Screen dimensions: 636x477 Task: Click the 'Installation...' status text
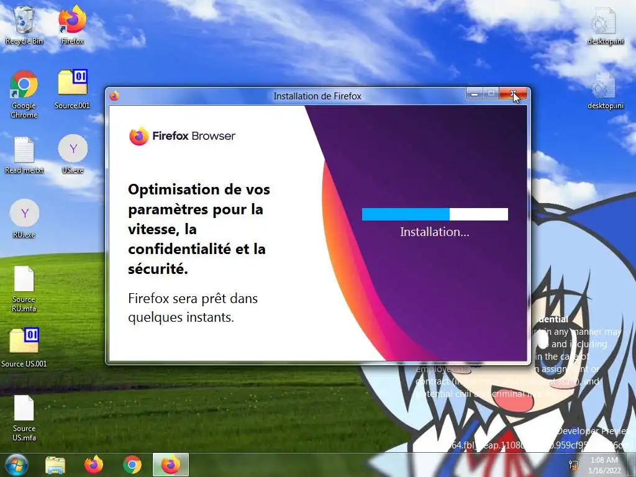coord(435,232)
